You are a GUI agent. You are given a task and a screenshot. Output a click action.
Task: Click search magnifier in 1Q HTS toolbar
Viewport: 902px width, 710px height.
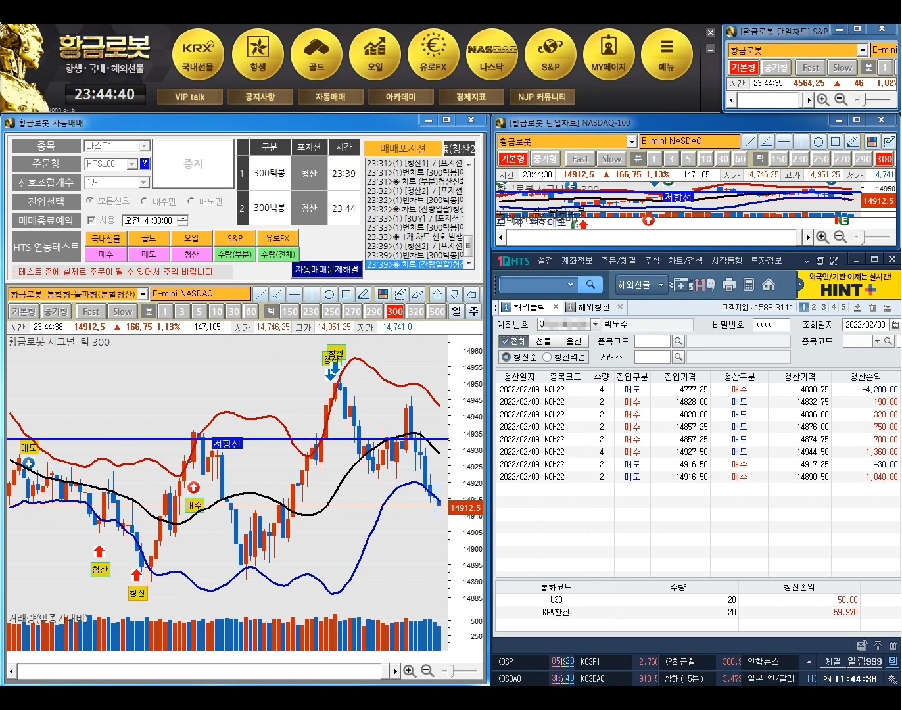[x=590, y=285]
